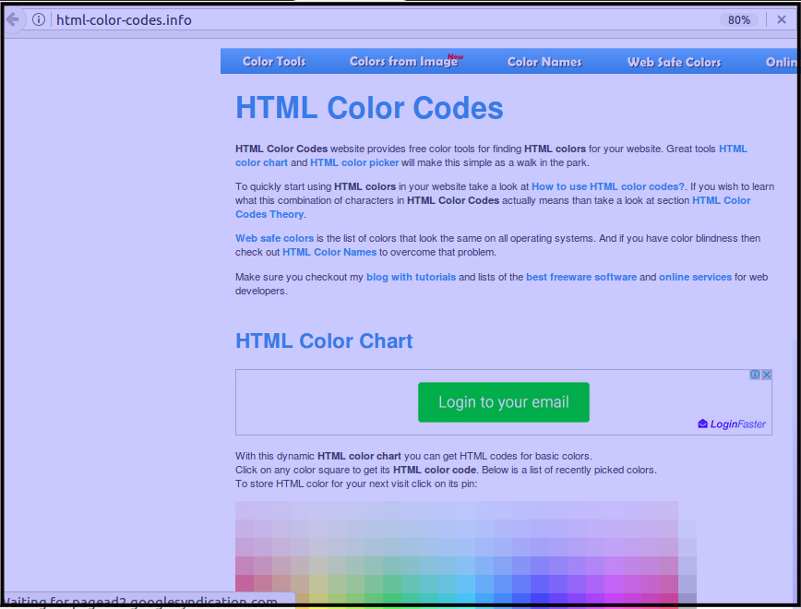Click the HTML Color Codes heading
Viewport: 801px width, 609px height.
coord(369,108)
